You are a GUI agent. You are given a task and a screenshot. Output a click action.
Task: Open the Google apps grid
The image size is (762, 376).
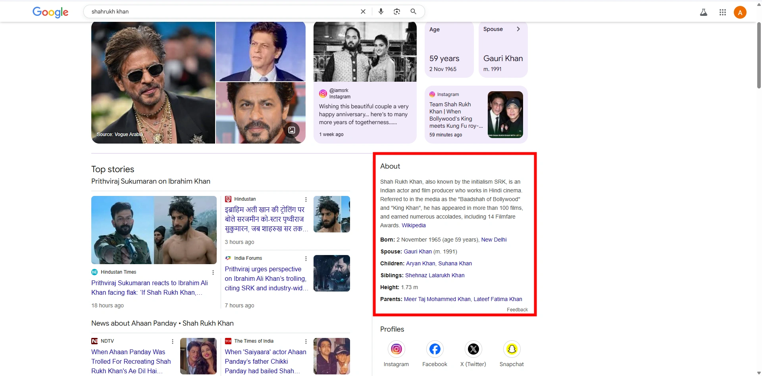coord(723,12)
